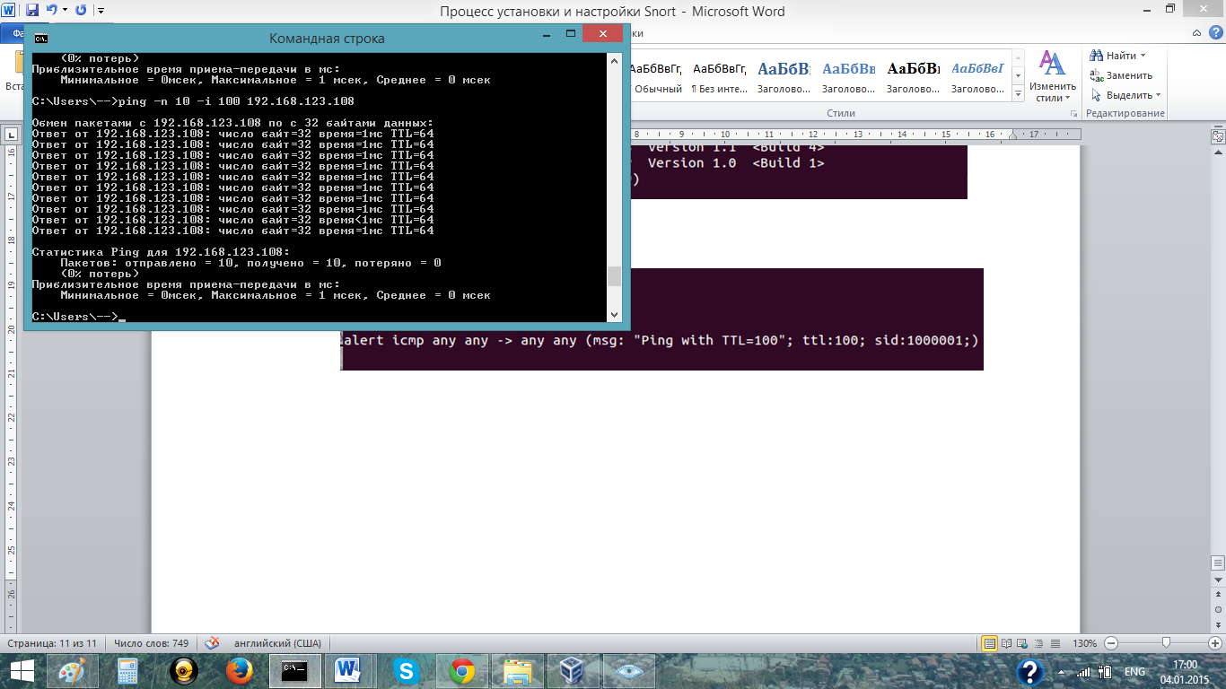Open proofing errors check icon
This screenshot has width=1226, height=689.
pyautogui.click(x=213, y=643)
